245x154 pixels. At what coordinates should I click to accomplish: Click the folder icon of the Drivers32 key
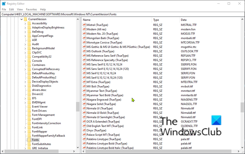coord(29,94)
